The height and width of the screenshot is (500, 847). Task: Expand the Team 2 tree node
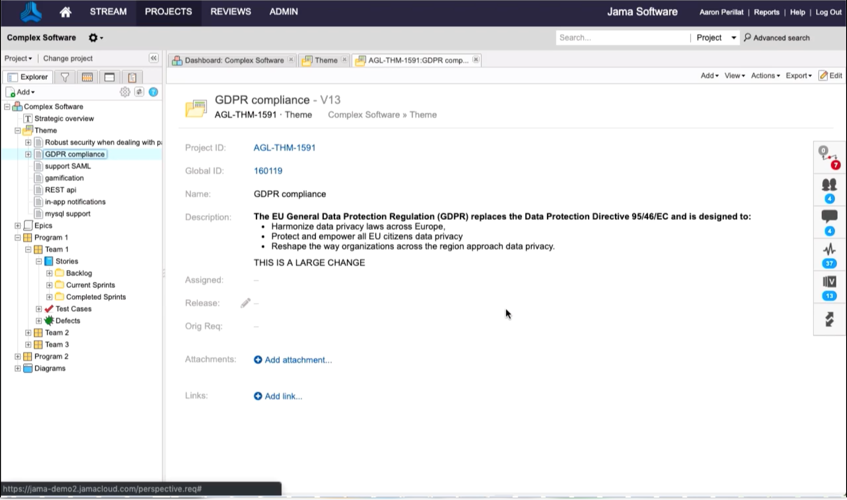click(x=28, y=333)
